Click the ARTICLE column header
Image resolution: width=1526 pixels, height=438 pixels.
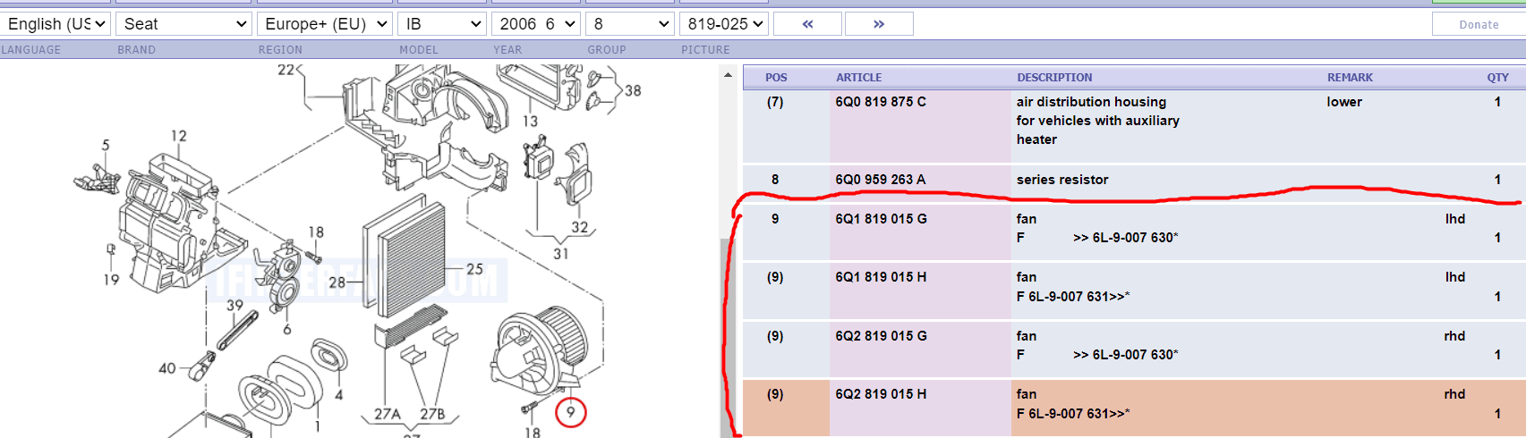coord(859,78)
